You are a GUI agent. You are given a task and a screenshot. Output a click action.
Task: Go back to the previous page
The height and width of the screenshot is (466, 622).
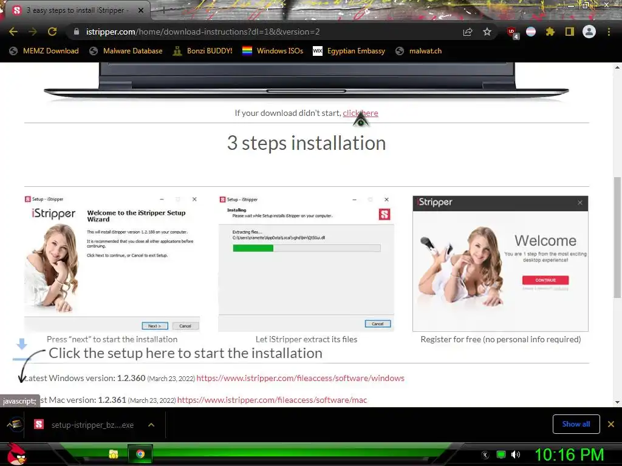point(13,32)
